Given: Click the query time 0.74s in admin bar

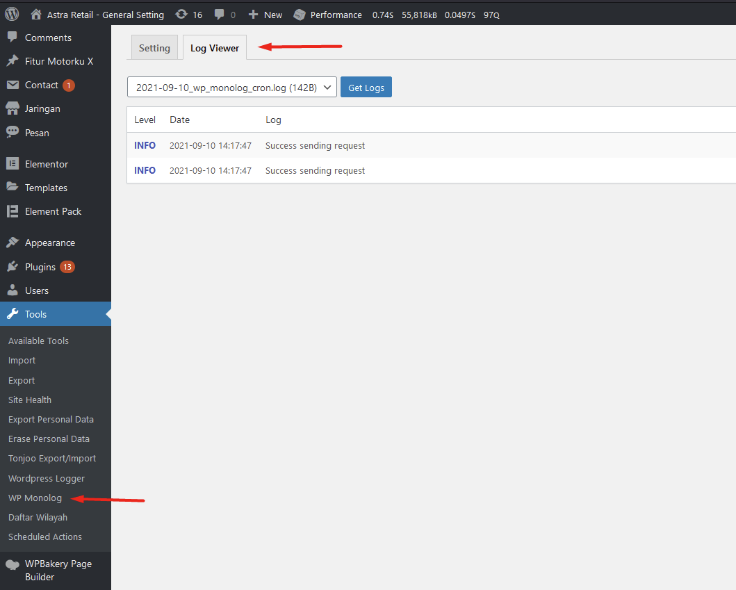Looking at the screenshot, I should [x=382, y=15].
